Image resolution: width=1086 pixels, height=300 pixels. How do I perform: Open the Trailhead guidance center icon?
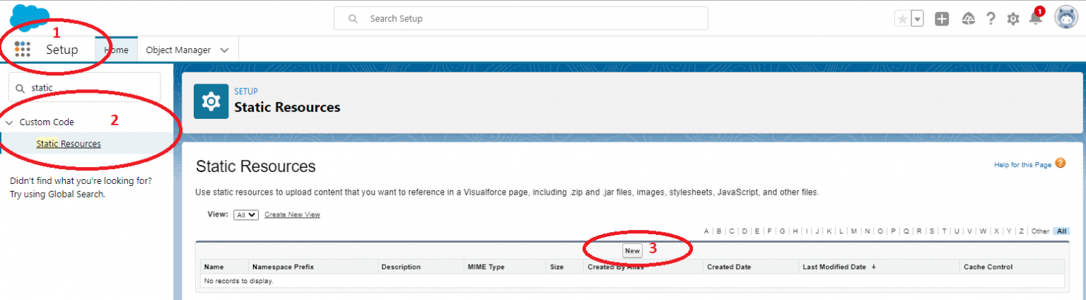coord(969,19)
